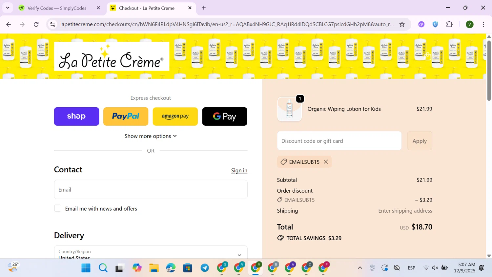This screenshot has height=277, width=492.
Task: Open the Country/Region dropdown
Action: tap(151, 252)
